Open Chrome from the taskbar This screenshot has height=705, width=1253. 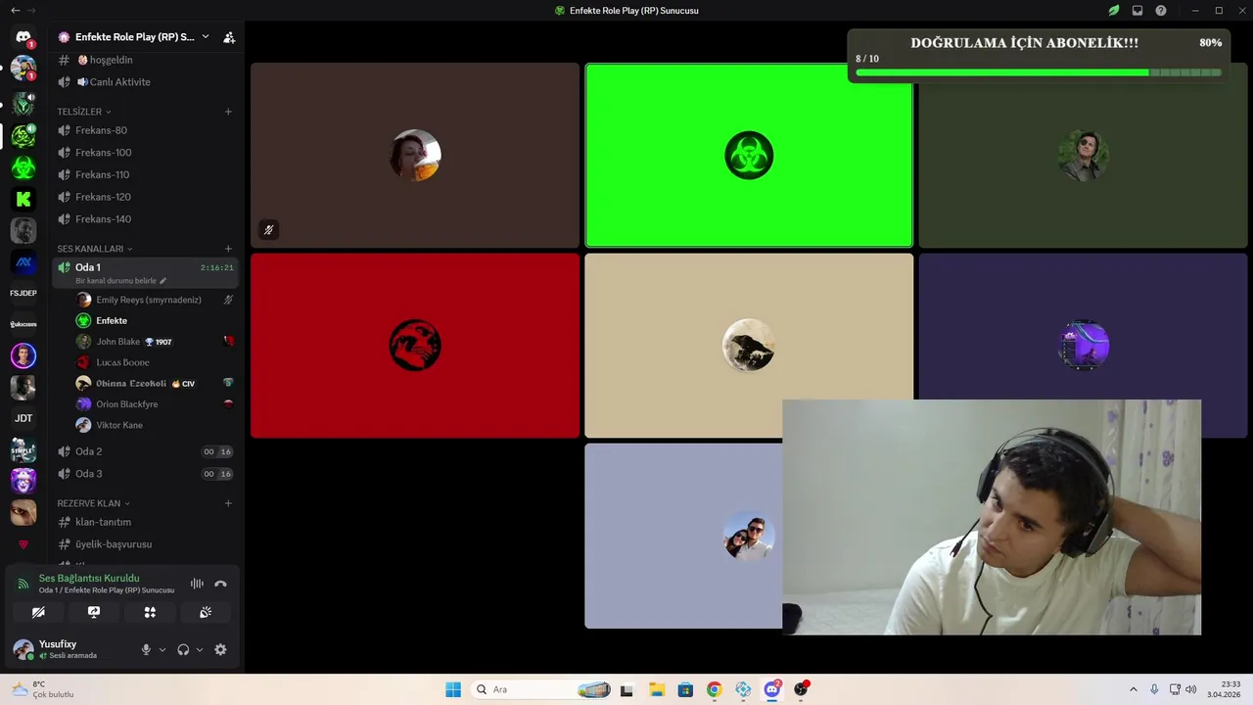714,689
